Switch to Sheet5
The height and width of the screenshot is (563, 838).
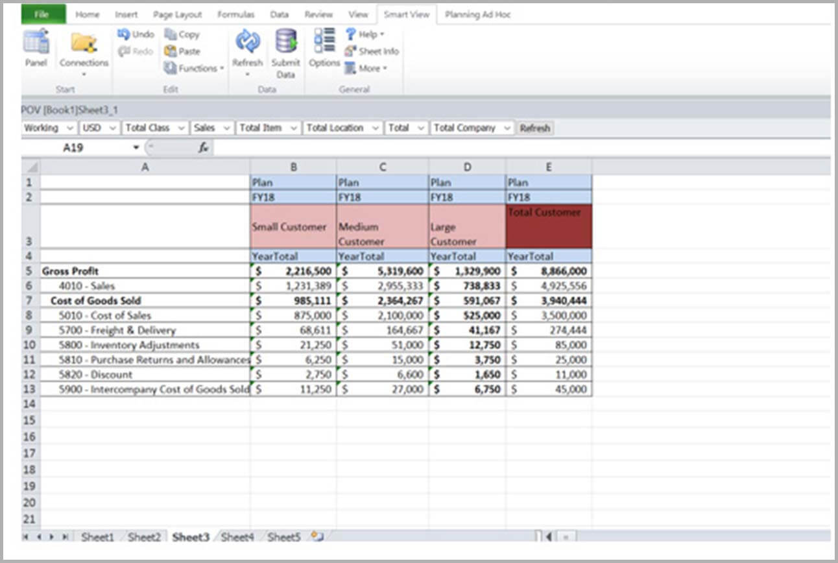click(284, 536)
